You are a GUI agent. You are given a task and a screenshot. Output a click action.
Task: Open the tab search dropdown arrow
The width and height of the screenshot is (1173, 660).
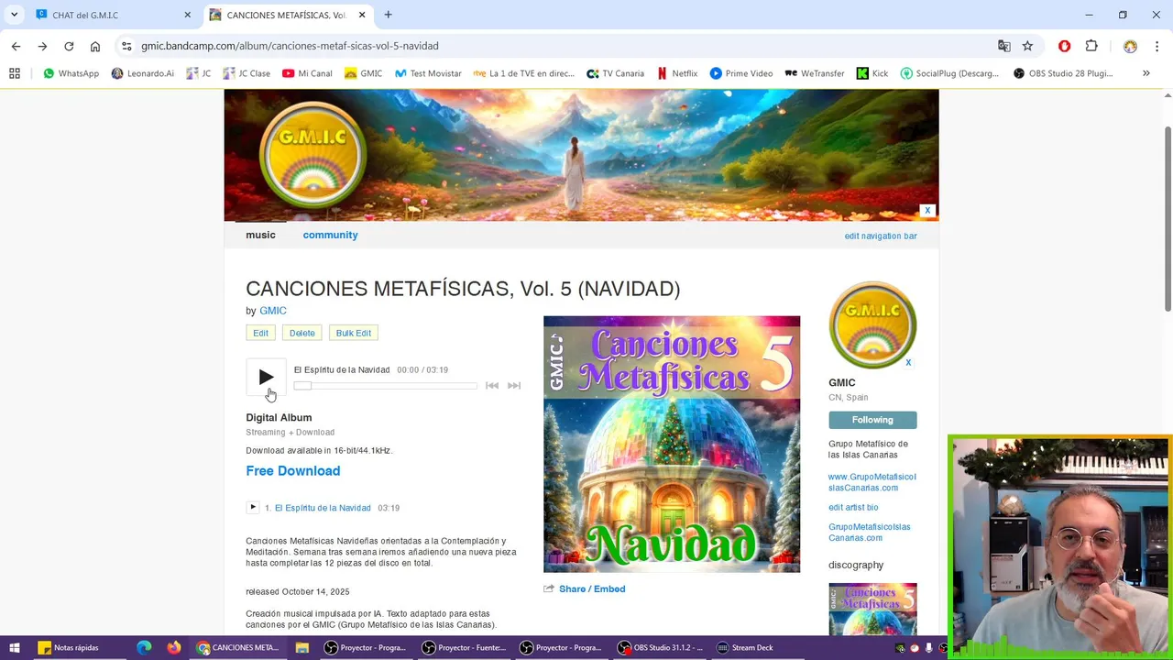[x=15, y=15]
